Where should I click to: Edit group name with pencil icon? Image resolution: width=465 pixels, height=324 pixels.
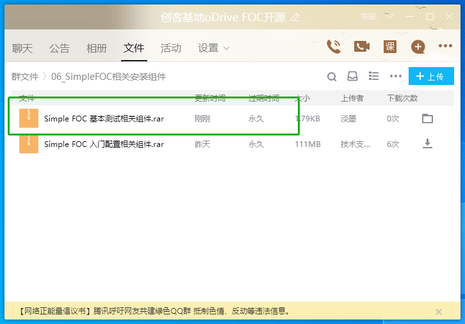295,17
